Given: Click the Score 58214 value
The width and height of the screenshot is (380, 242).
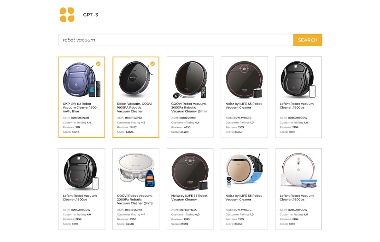Looking at the screenshot, I should tap(75, 132).
